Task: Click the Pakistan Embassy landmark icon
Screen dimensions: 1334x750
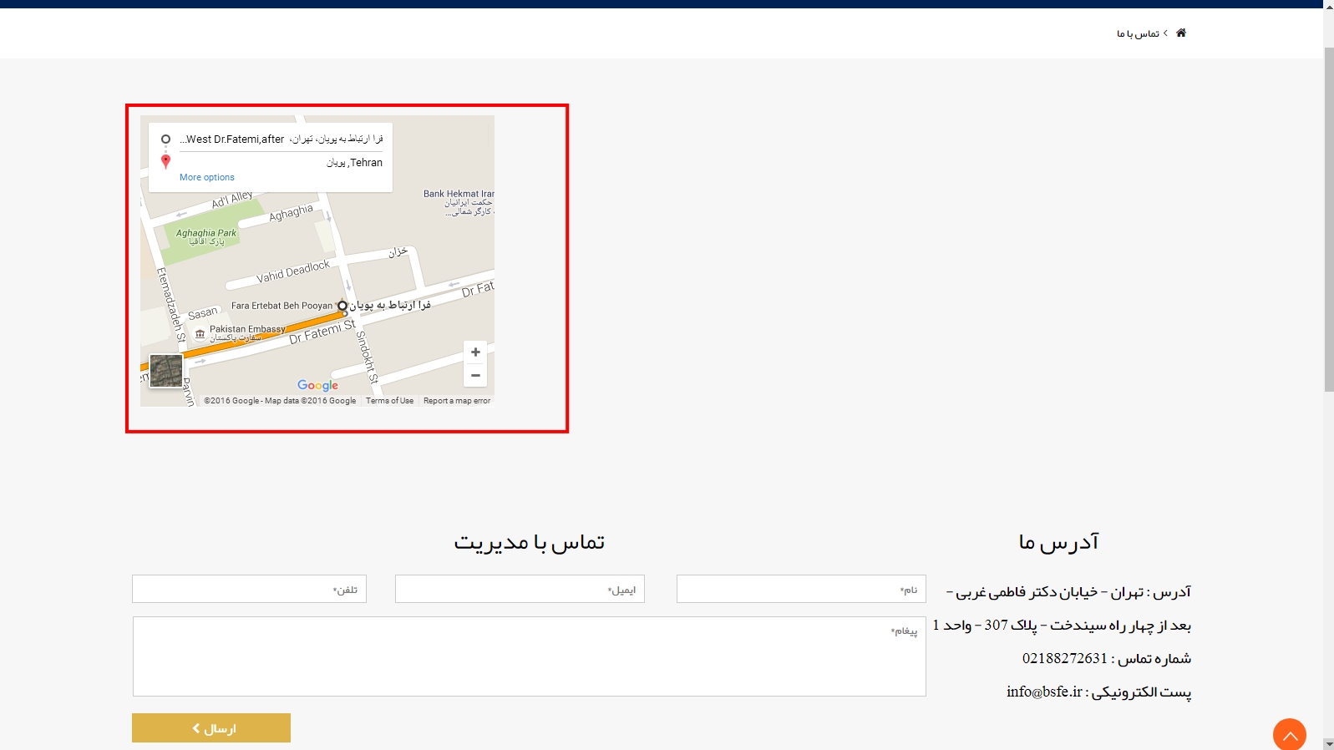Action: pyautogui.click(x=200, y=334)
